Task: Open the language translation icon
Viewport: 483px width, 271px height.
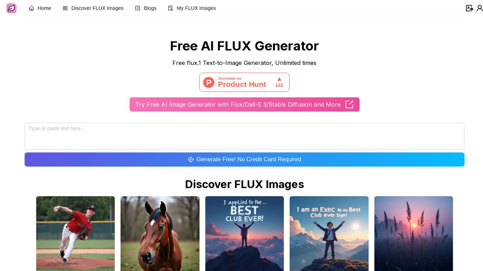Action: (470, 8)
